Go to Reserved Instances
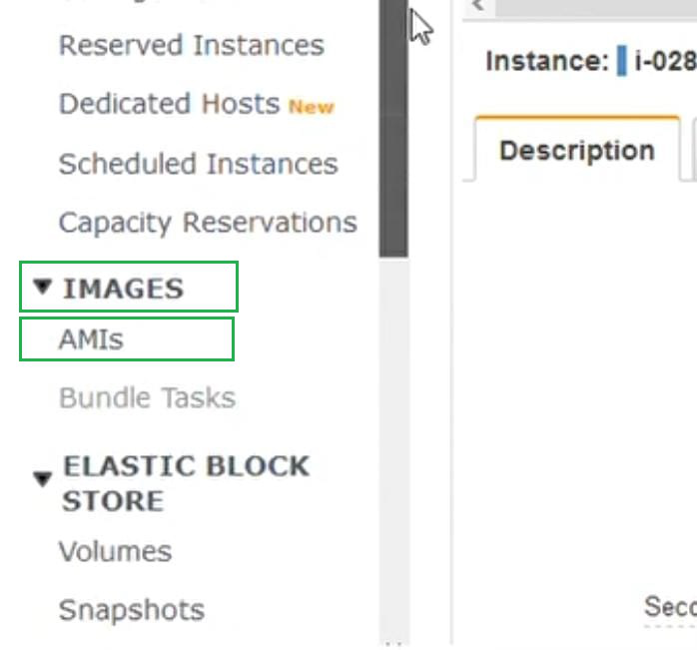This screenshot has width=697, height=650. (x=191, y=46)
